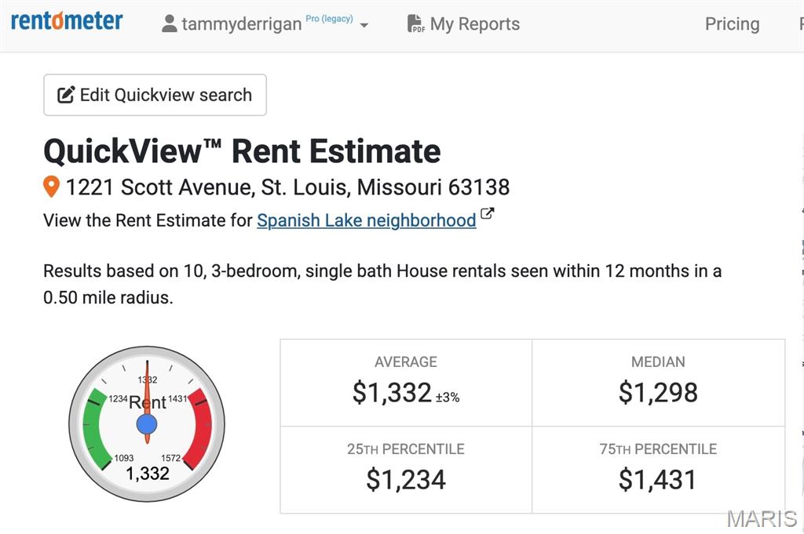Click the pencil edit icon
The width and height of the screenshot is (804, 534).
(66, 96)
